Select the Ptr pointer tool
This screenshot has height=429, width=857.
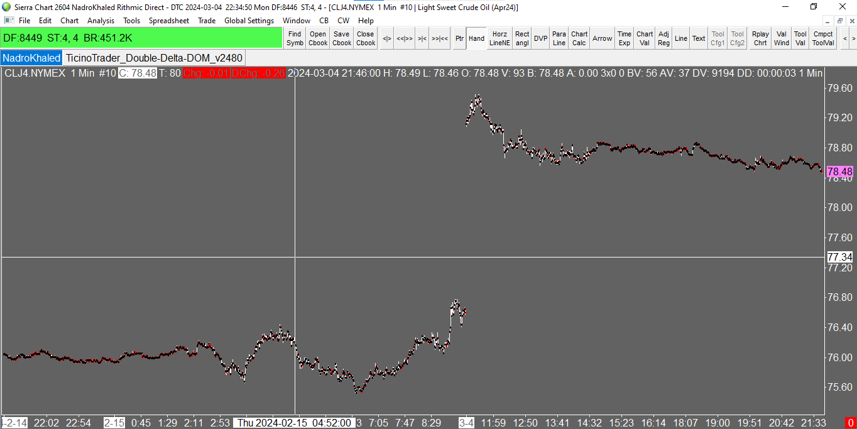[460, 38]
